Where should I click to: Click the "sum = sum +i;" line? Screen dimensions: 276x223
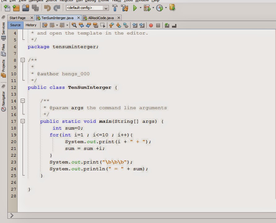85,149
